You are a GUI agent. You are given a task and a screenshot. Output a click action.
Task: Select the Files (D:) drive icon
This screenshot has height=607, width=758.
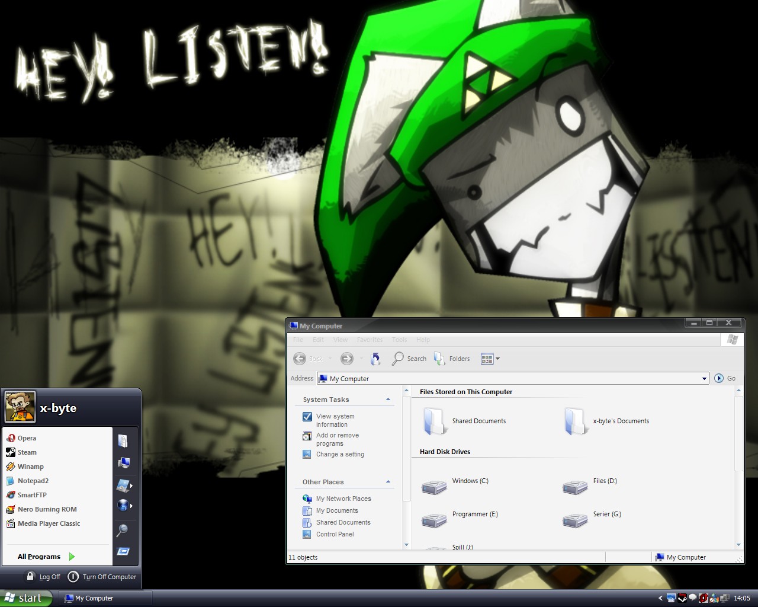(x=575, y=487)
